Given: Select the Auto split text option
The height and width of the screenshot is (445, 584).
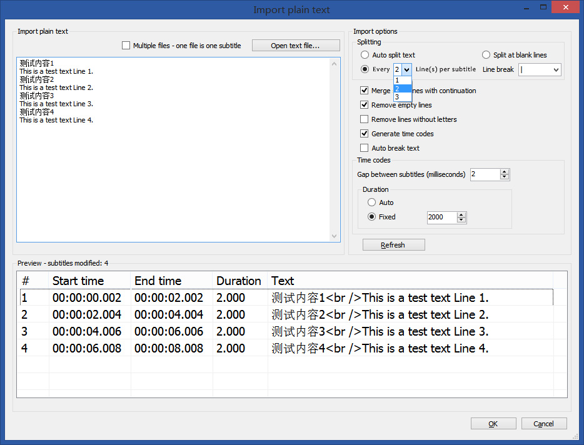Looking at the screenshot, I should (365, 54).
